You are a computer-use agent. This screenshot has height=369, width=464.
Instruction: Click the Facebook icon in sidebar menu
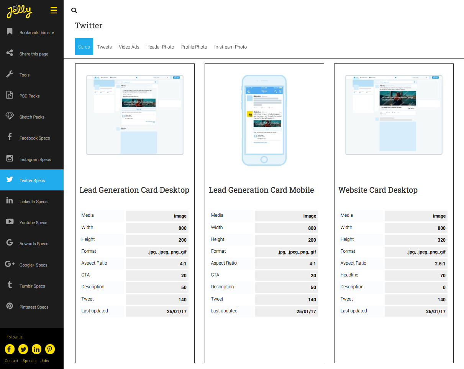pyautogui.click(x=10, y=137)
